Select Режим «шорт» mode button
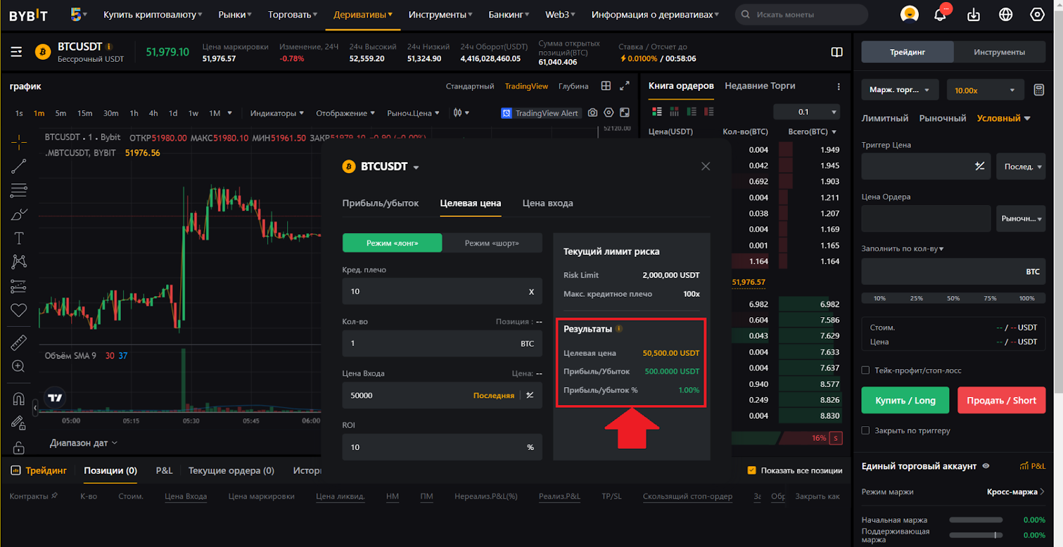 (492, 243)
